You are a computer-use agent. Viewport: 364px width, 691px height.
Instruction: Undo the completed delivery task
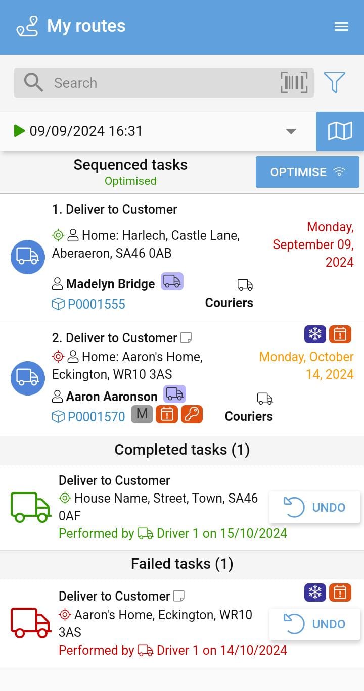point(314,508)
